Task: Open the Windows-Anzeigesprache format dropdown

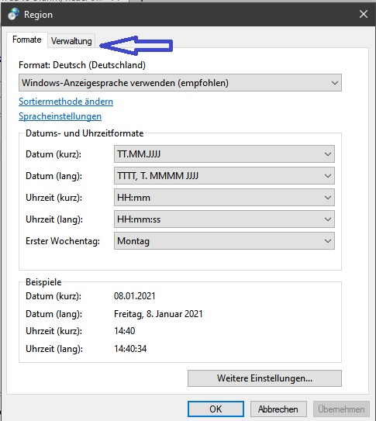Action: point(180,83)
